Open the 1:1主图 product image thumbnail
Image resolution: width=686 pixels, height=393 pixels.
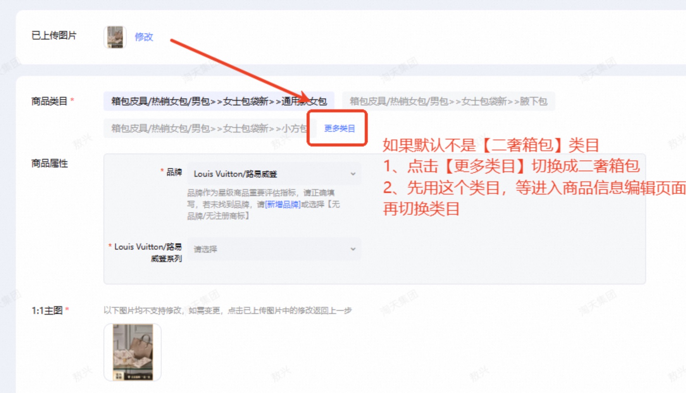click(133, 352)
